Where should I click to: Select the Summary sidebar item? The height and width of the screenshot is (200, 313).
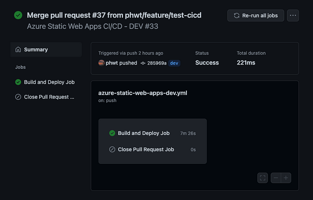coord(46,50)
